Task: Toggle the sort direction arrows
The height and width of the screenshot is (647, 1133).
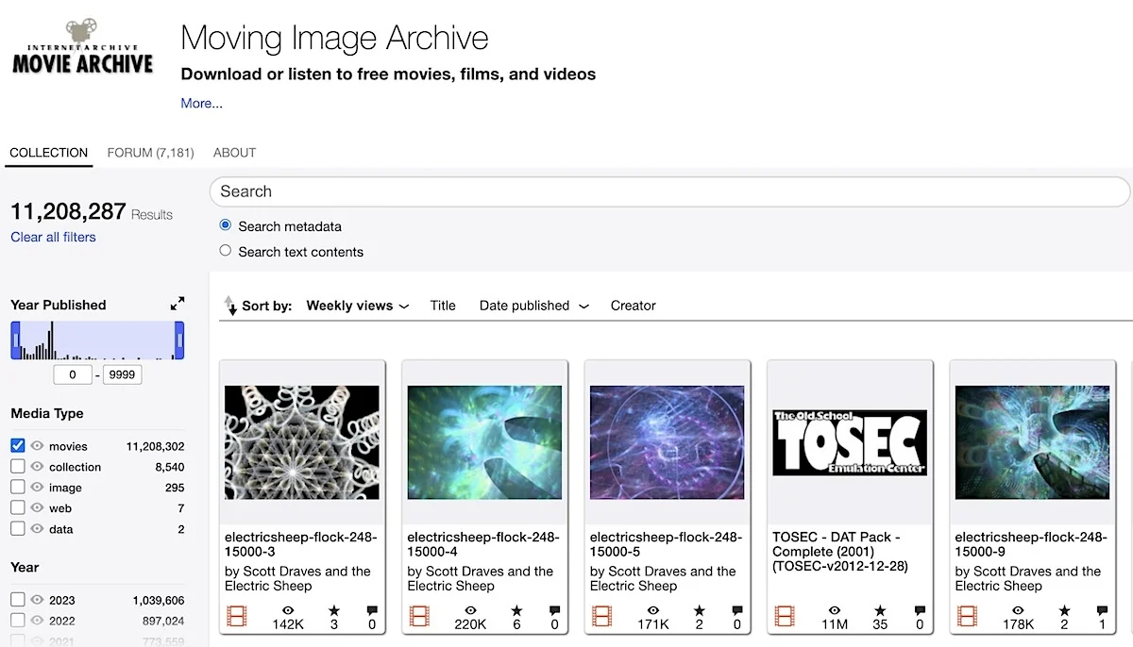Action: click(x=229, y=306)
